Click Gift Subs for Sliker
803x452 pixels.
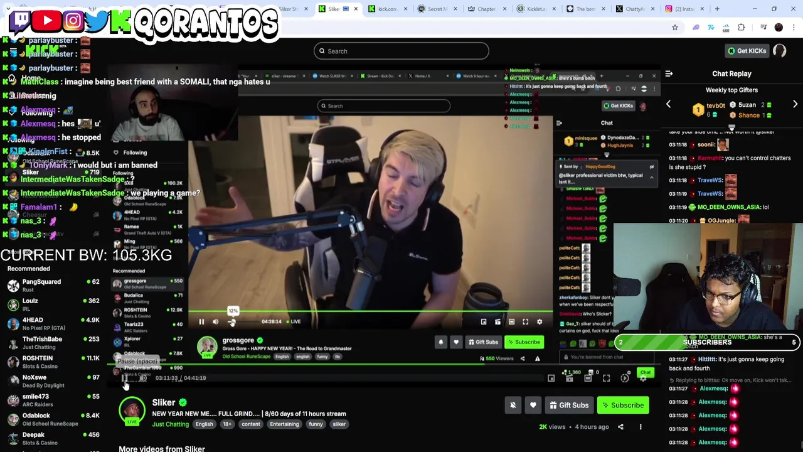(x=569, y=405)
